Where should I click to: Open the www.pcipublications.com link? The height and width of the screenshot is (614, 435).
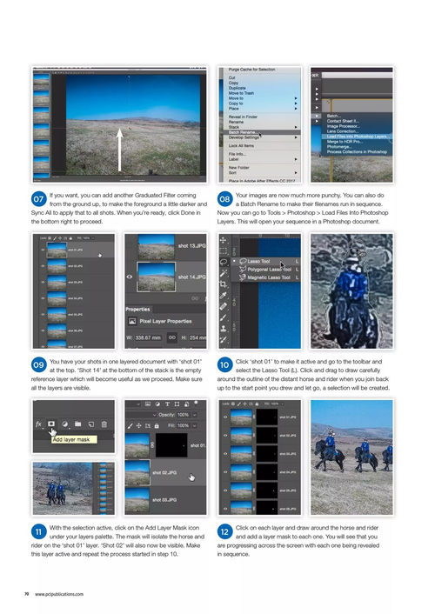click(59, 594)
